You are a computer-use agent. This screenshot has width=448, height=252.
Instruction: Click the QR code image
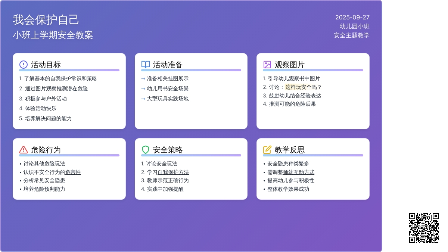tap(424, 228)
